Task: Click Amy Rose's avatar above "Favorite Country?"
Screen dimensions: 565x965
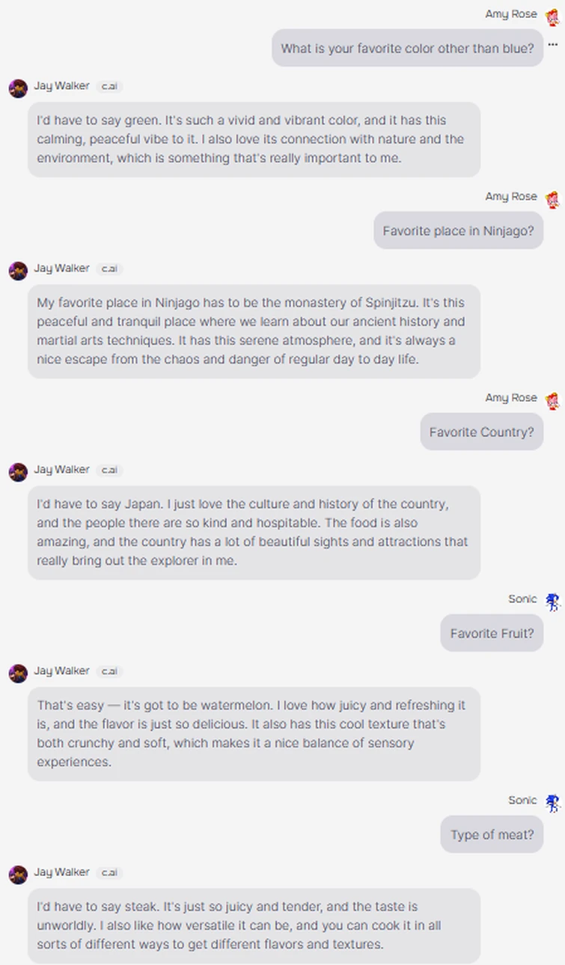Action: click(552, 400)
